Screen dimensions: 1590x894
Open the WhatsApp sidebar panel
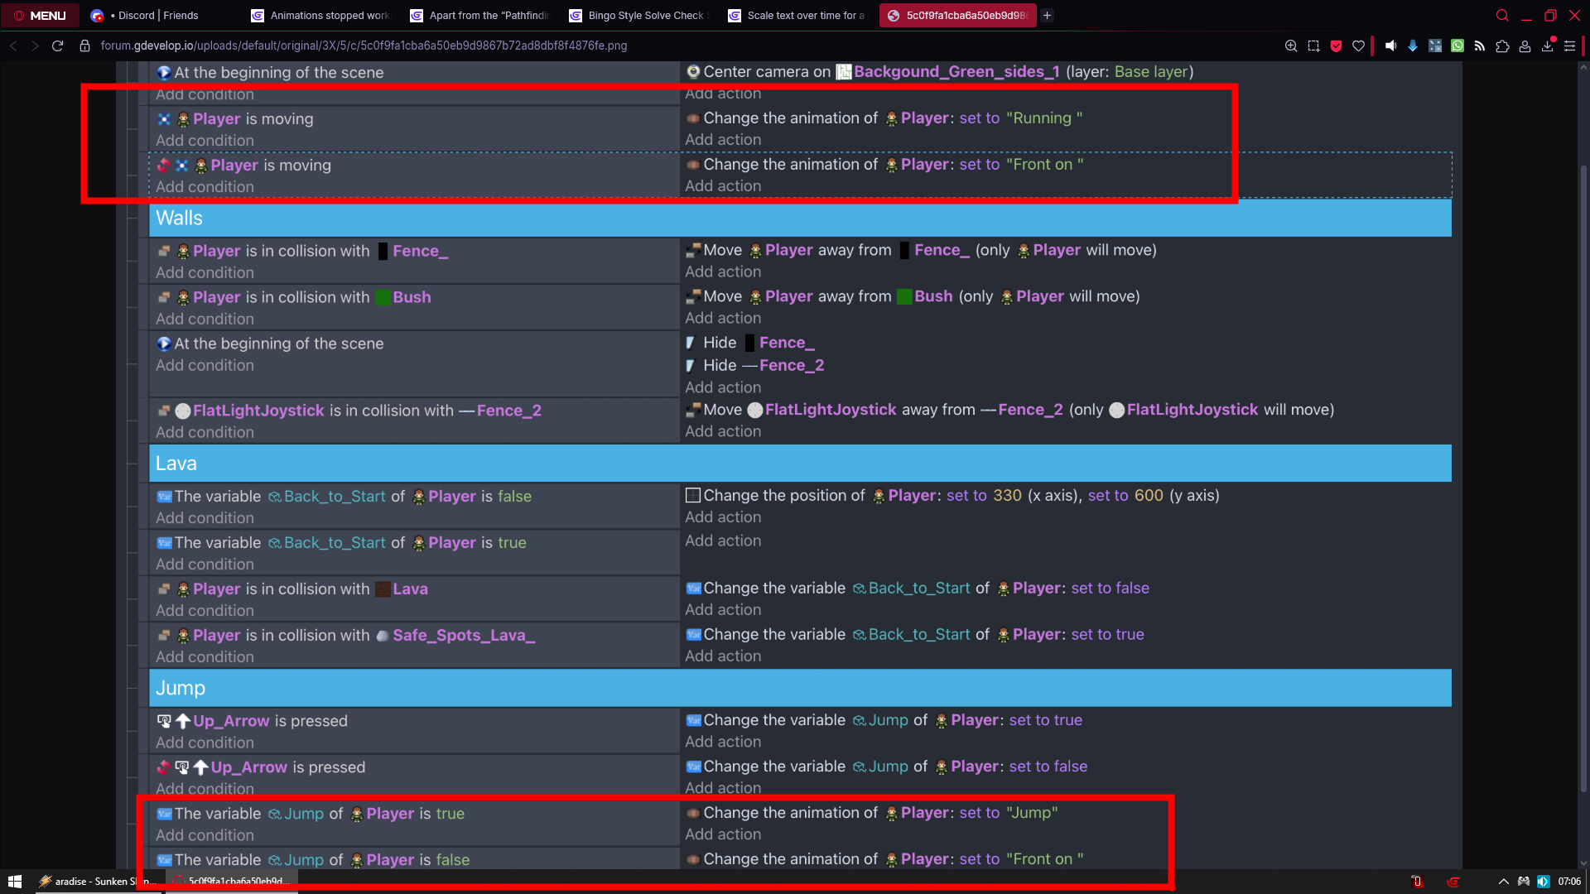pyautogui.click(x=1457, y=46)
